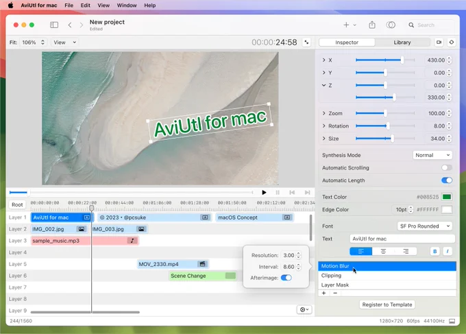Align text center
The width and height of the screenshot is (466, 334).
click(x=383, y=251)
